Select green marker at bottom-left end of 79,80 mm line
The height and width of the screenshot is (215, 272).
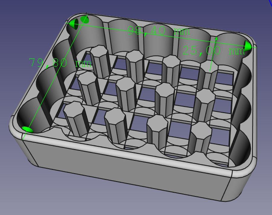point(27,129)
